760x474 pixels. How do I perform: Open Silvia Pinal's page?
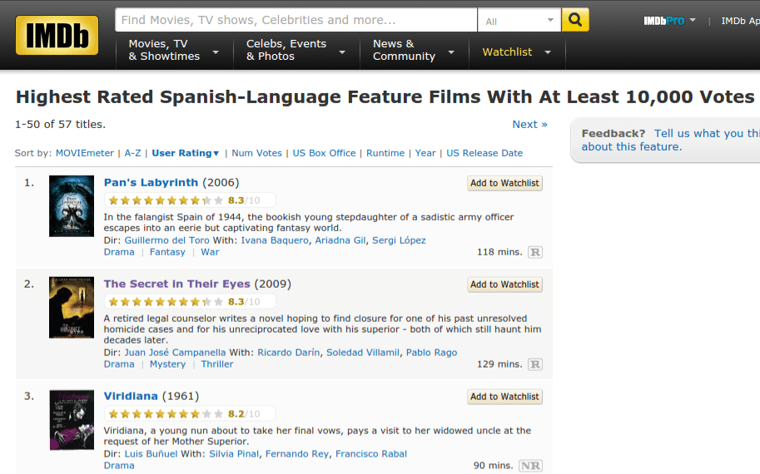(x=234, y=454)
